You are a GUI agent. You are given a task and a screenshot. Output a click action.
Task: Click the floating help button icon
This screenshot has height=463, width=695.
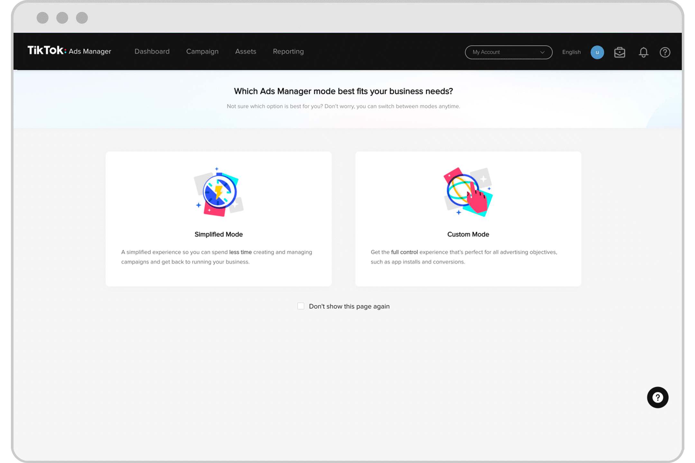(657, 397)
